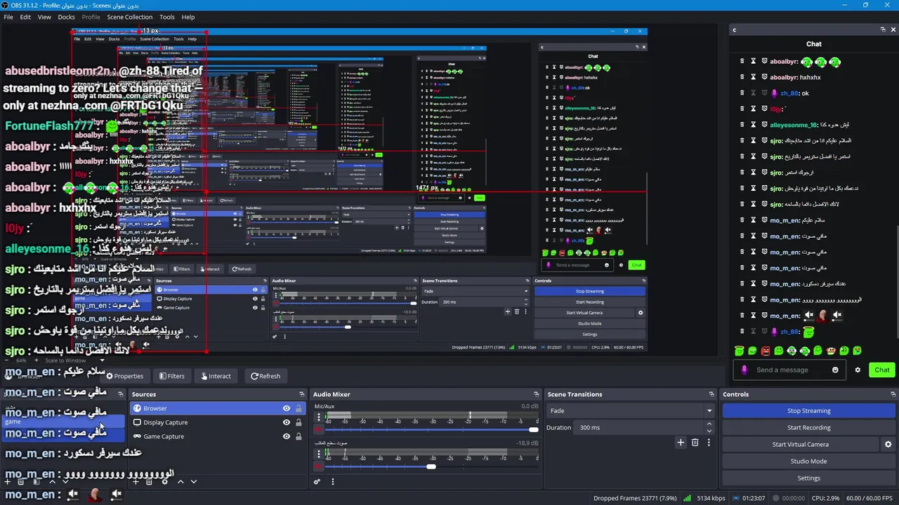
Task: Click the 300 ms duration field
Action: (x=639, y=428)
